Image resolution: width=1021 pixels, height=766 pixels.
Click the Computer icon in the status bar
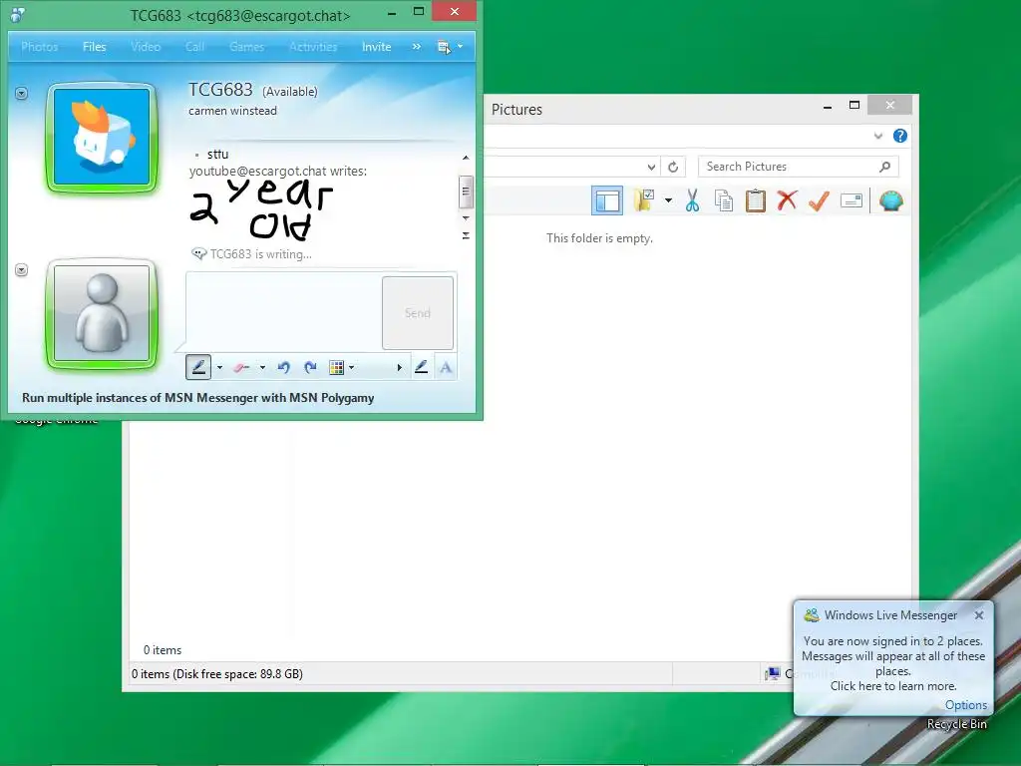[x=773, y=673]
